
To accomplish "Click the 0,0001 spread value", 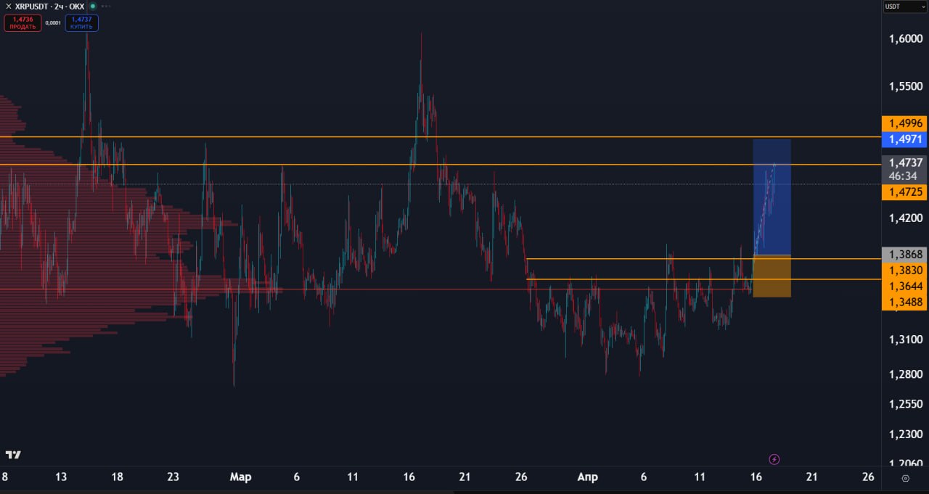I will tap(53, 22).
